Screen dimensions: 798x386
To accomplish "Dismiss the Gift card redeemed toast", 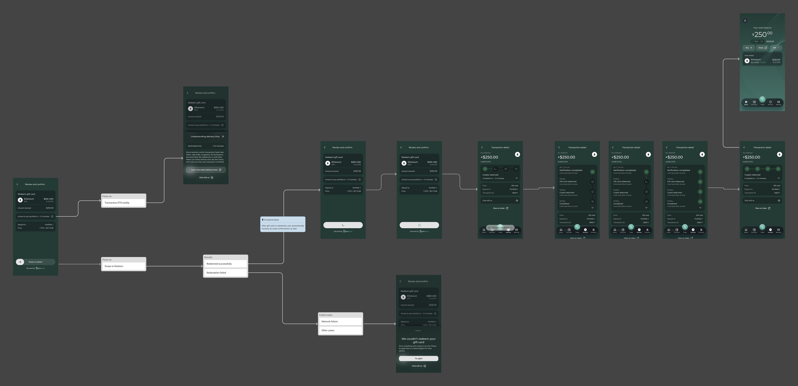I will 511,228.
